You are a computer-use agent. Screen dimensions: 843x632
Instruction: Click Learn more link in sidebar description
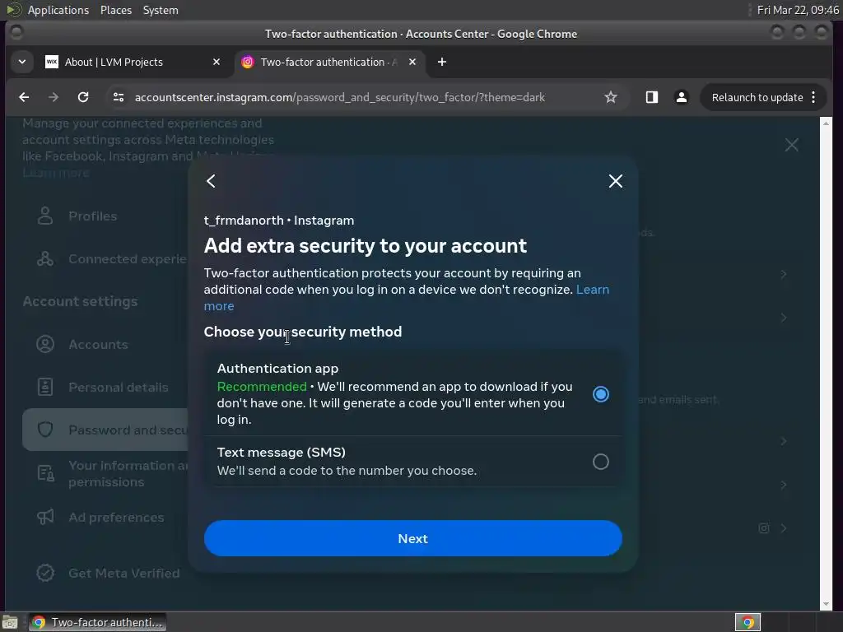click(55, 173)
